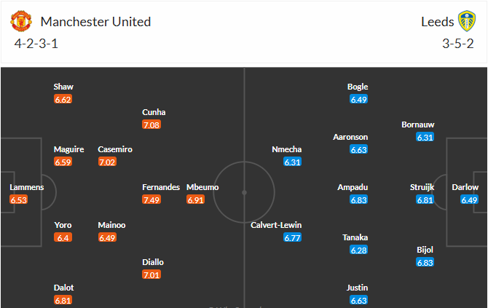Screen dimensions: 488x308
Task: Click Yoro's 6.4 rating badge
Action: pos(62,237)
